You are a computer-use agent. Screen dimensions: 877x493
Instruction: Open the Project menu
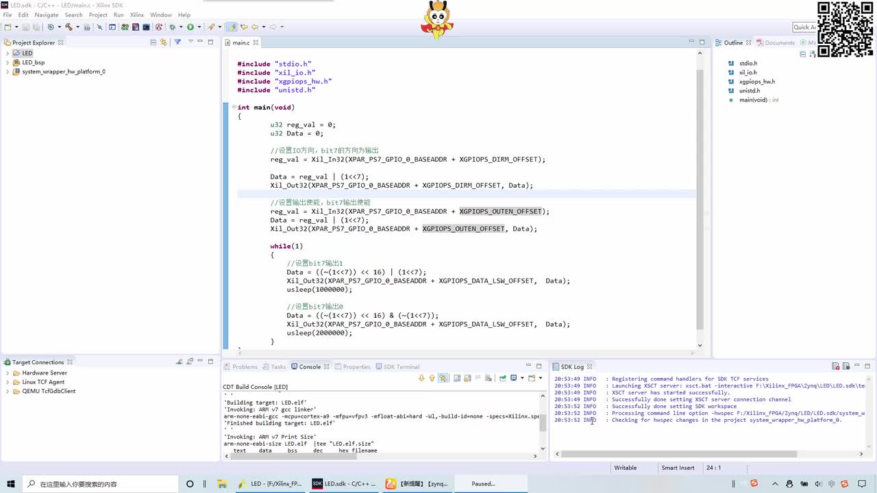(98, 14)
